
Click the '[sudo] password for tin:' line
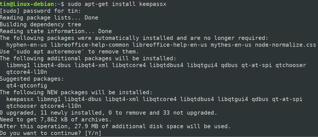40,11
